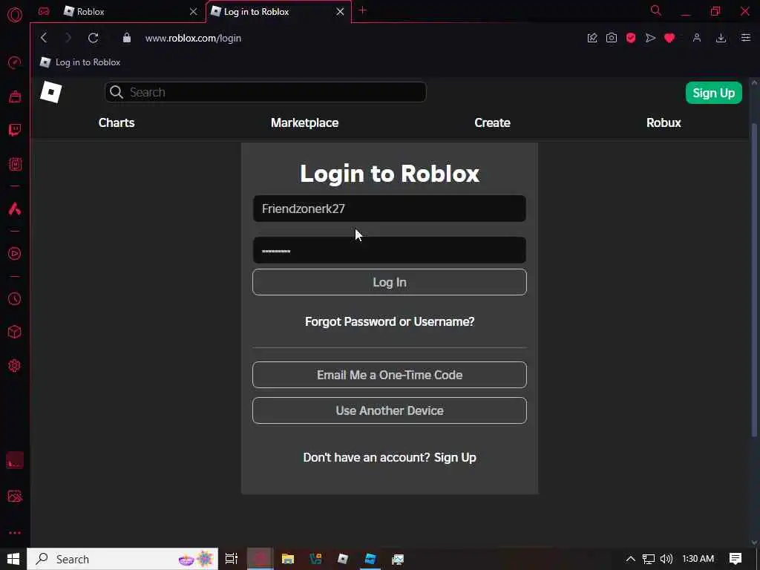Image resolution: width=760 pixels, height=570 pixels.
Task: Open File Explorer from taskbar
Action: [288, 559]
